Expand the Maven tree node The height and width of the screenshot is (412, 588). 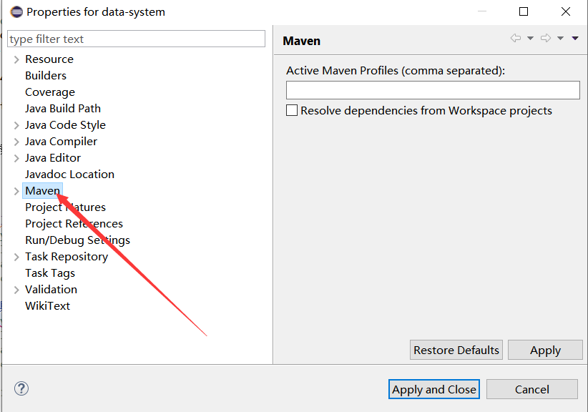16,190
